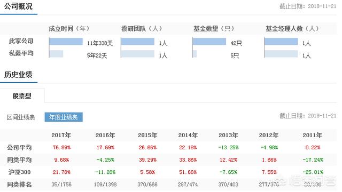The image size is (342, 192).
Task: Click the 同类排名 row label
Action: pyautogui.click(x=19, y=185)
